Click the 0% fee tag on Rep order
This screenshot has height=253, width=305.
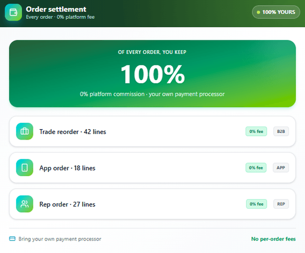point(256,204)
